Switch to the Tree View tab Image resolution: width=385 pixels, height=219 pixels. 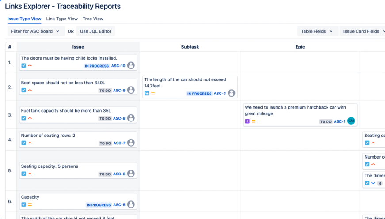coord(93,19)
